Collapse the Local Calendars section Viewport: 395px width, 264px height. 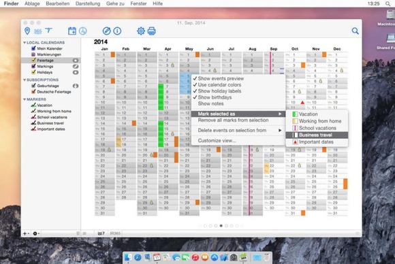(25, 43)
